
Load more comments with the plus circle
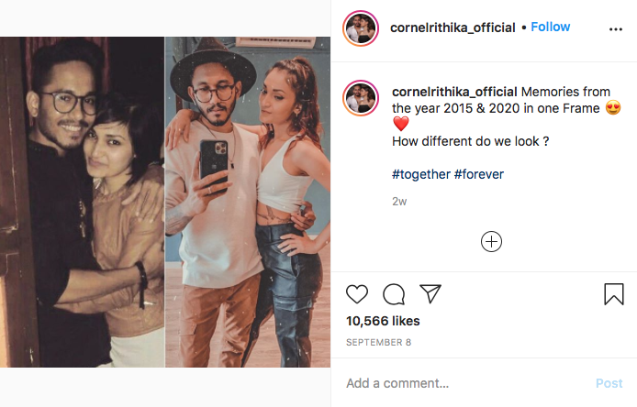click(492, 241)
